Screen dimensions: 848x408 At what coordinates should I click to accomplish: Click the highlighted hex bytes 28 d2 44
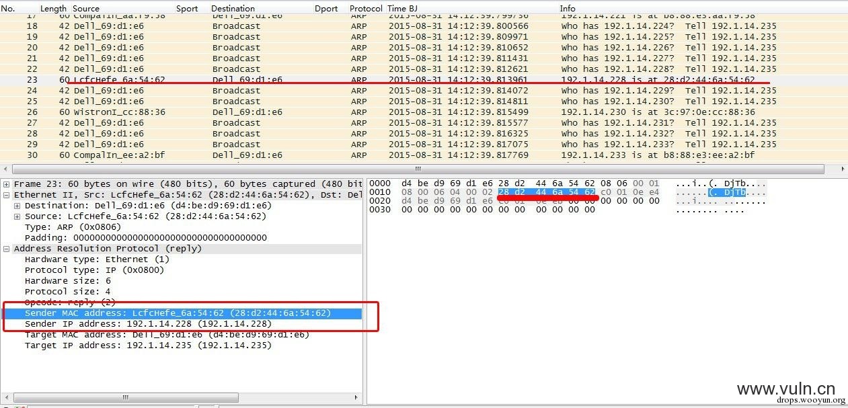pyautogui.click(x=526, y=192)
